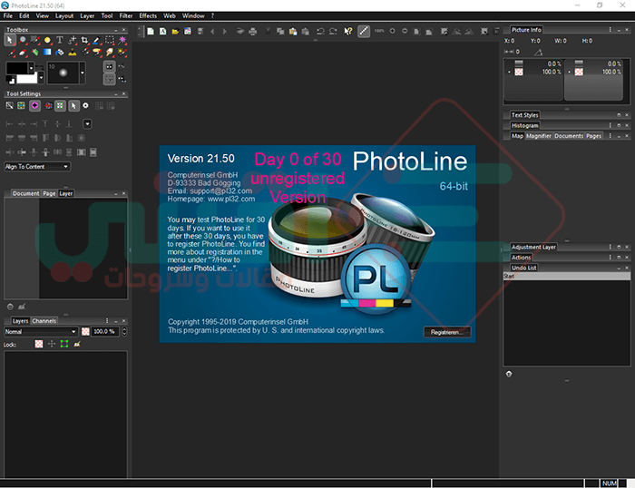Select the yellow Ellipse shape tool
This screenshot has height=488, width=635.
[x=47, y=40]
